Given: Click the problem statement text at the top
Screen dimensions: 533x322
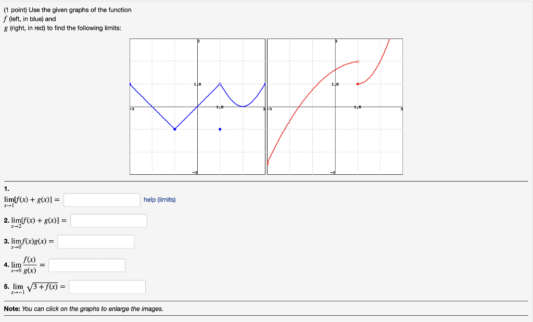Looking at the screenshot, I should pos(68,18).
